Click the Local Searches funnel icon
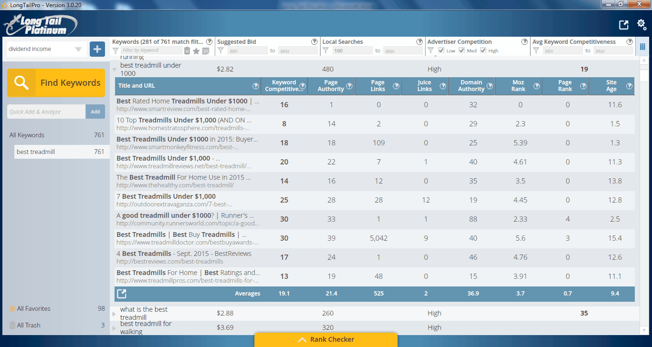This screenshot has width=652, height=347. pyautogui.click(x=326, y=51)
